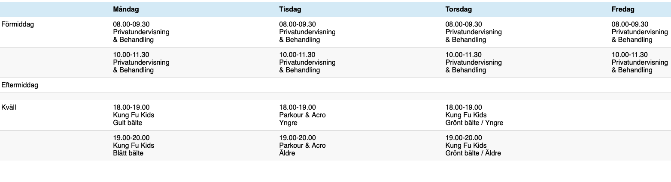Select Parkour & Acro Äldre class
Viewport: 671px width, 182px height.
click(302, 146)
